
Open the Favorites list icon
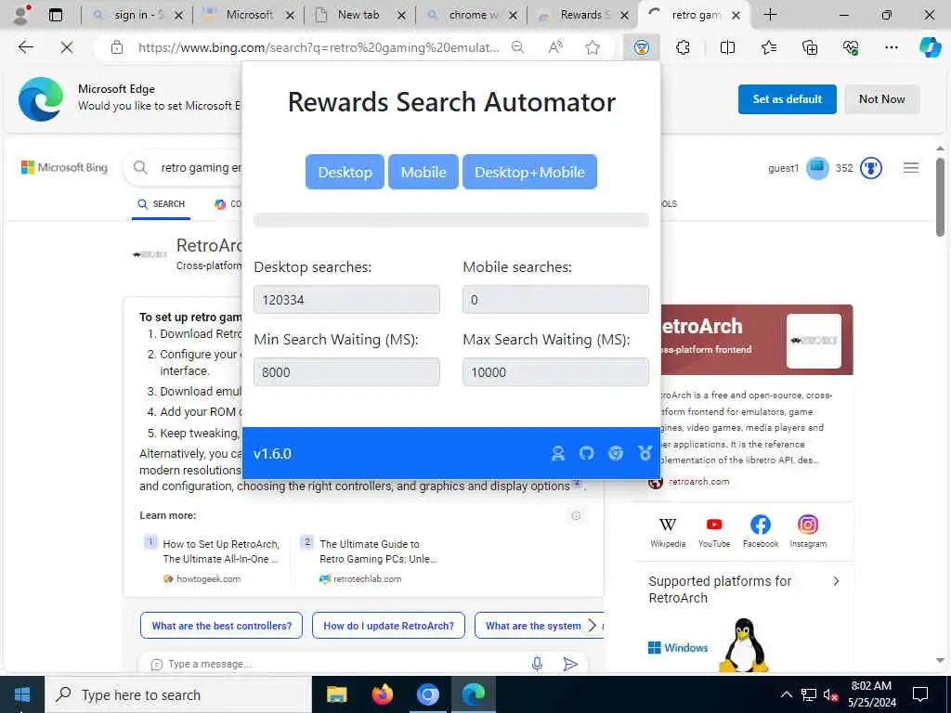click(768, 47)
